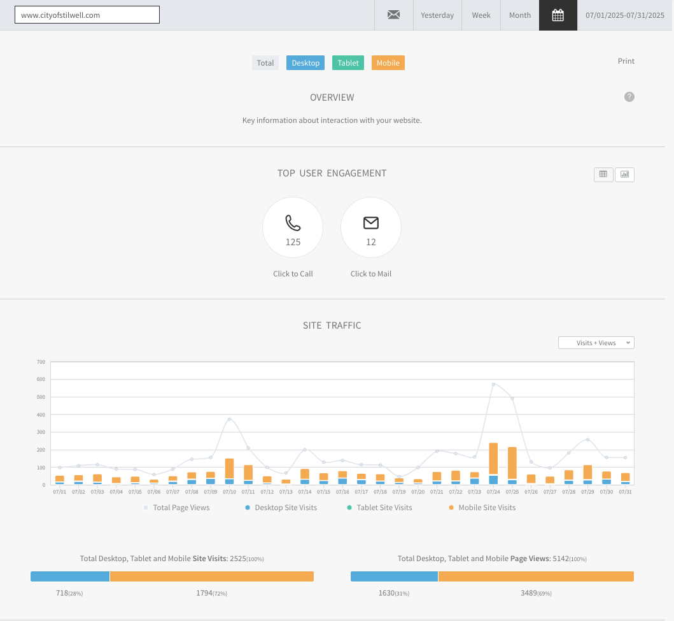Select the Week time range tab
Screen dimensions: 674x621
pyautogui.click(x=481, y=15)
